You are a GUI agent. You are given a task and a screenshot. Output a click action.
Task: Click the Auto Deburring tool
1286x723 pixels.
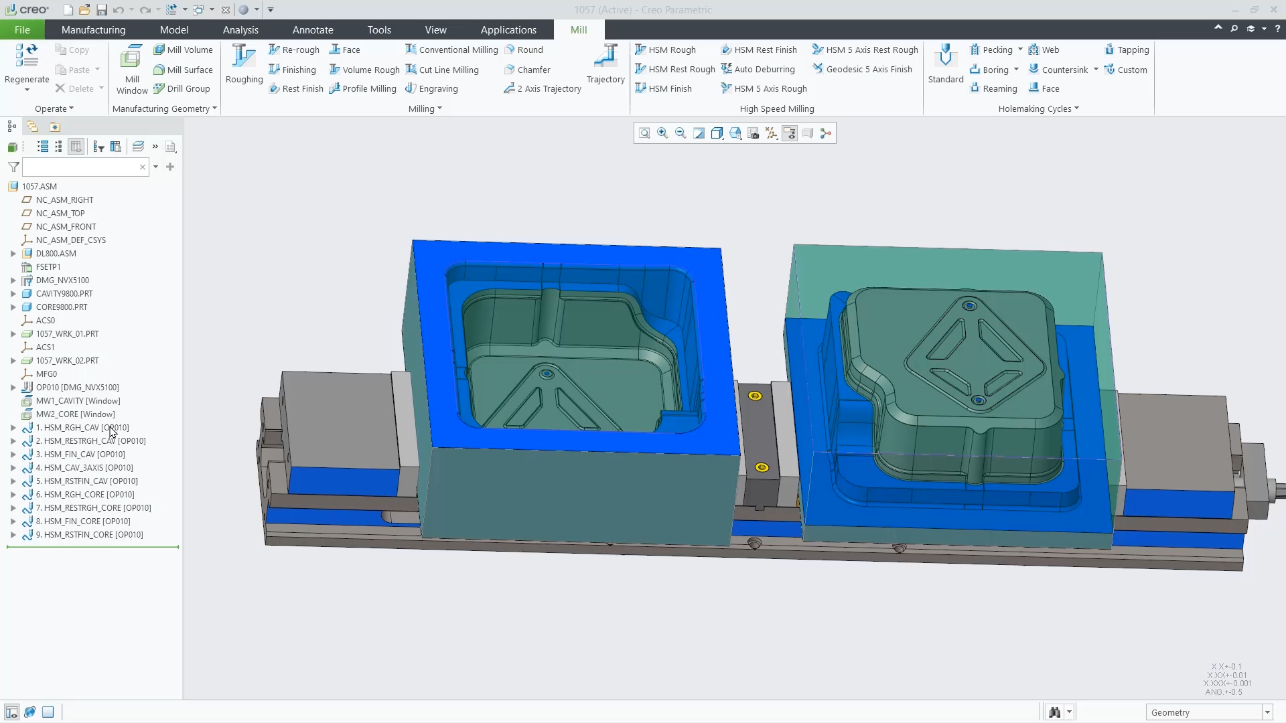[x=758, y=69]
